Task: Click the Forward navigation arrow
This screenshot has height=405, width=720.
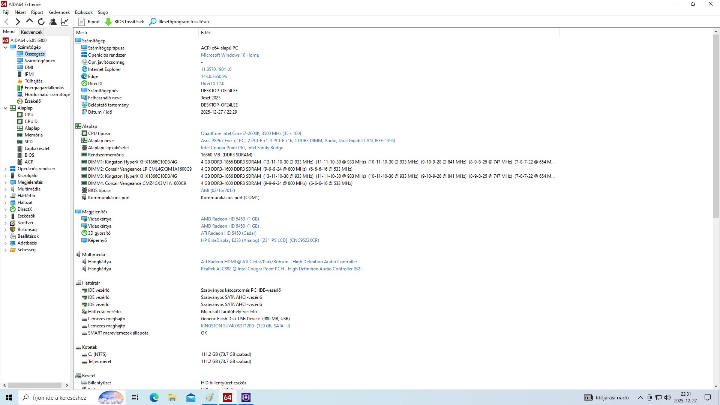Action: 18,22
